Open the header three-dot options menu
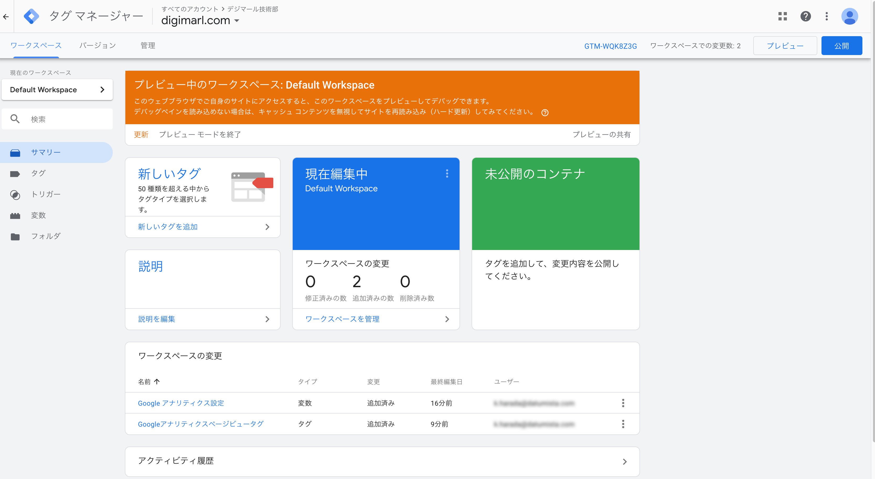 tap(827, 16)
